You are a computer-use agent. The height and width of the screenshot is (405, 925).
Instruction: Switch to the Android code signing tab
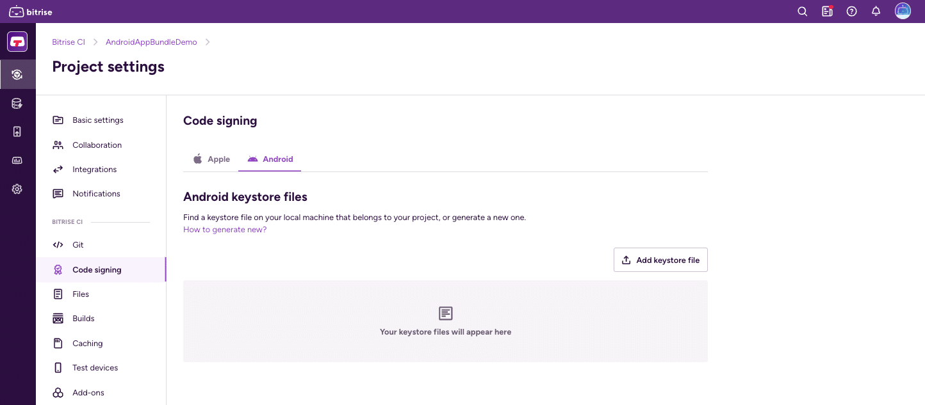tap(270, 159)
